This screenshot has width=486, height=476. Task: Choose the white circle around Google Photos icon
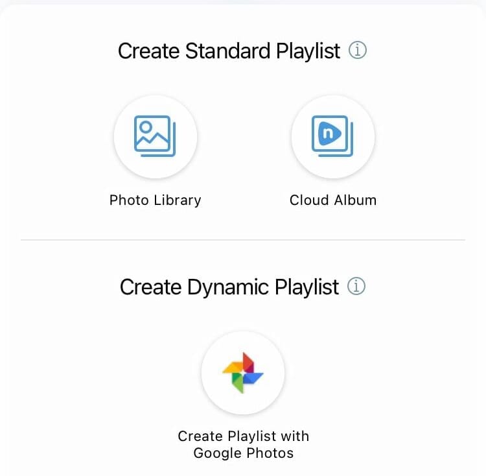click(x=243, y=373)
